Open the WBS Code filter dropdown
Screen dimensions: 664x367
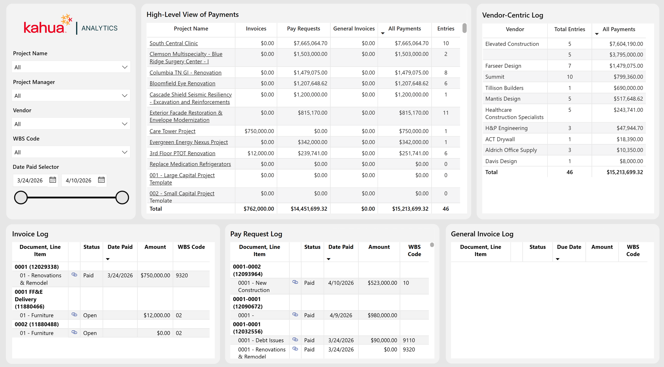click(x=71, y=152)
